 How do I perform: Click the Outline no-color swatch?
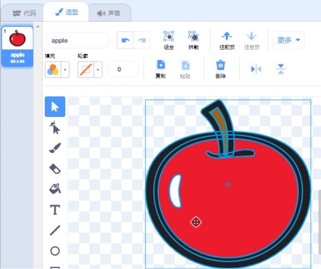[x=86, y=69]
